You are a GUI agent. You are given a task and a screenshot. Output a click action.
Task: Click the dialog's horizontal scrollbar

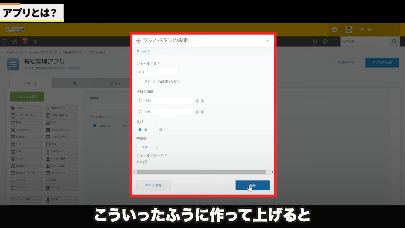(201, 172)
